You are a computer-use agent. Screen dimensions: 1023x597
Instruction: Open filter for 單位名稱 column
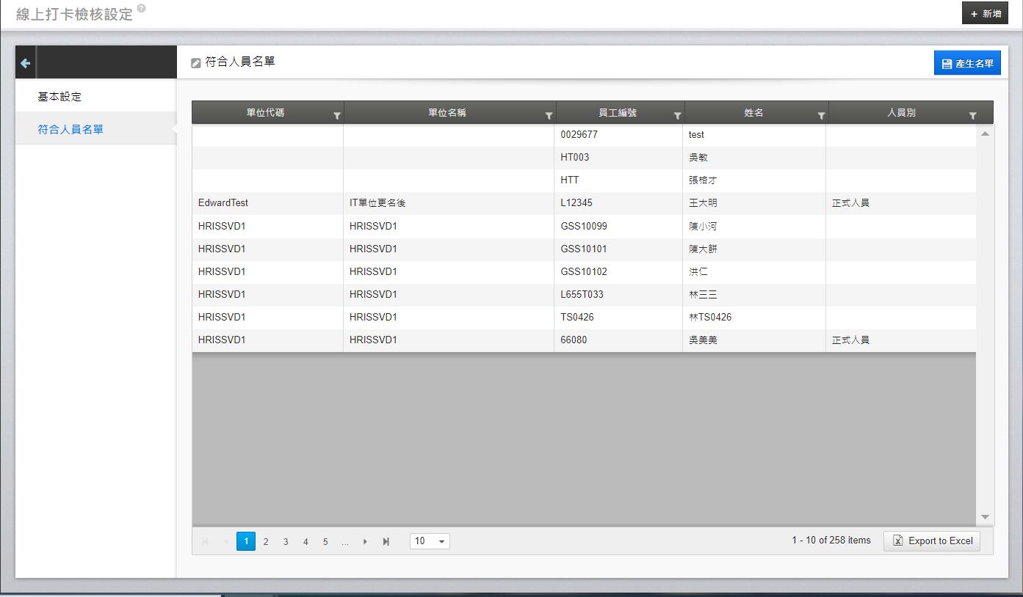(548, 116)
